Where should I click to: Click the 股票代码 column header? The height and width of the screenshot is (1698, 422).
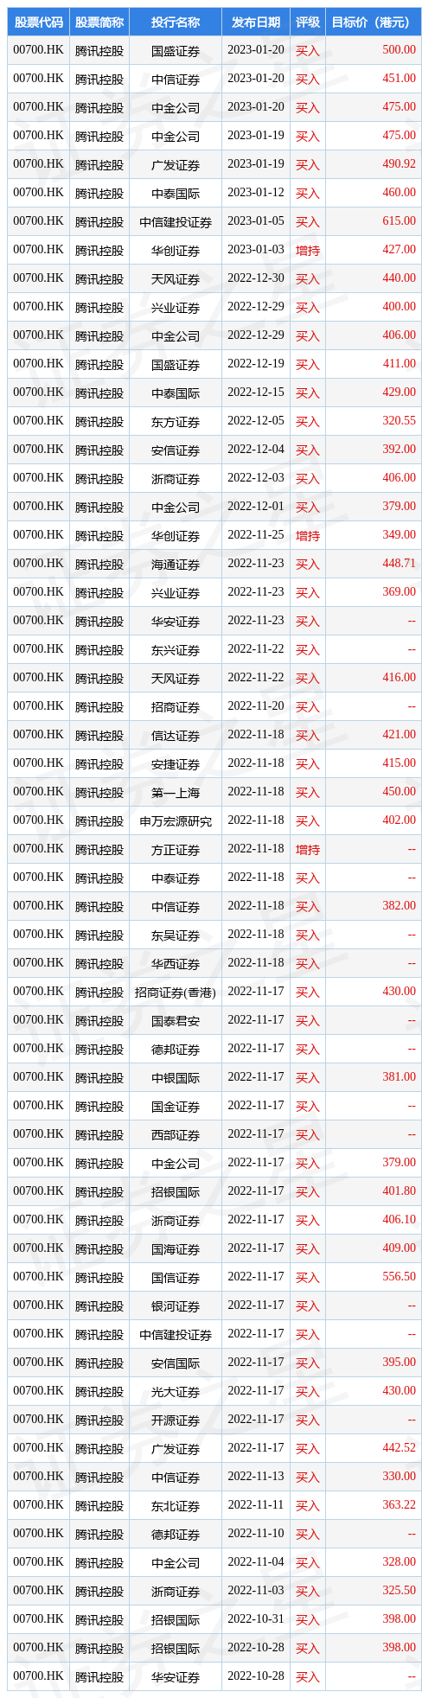tap(38, 22)
